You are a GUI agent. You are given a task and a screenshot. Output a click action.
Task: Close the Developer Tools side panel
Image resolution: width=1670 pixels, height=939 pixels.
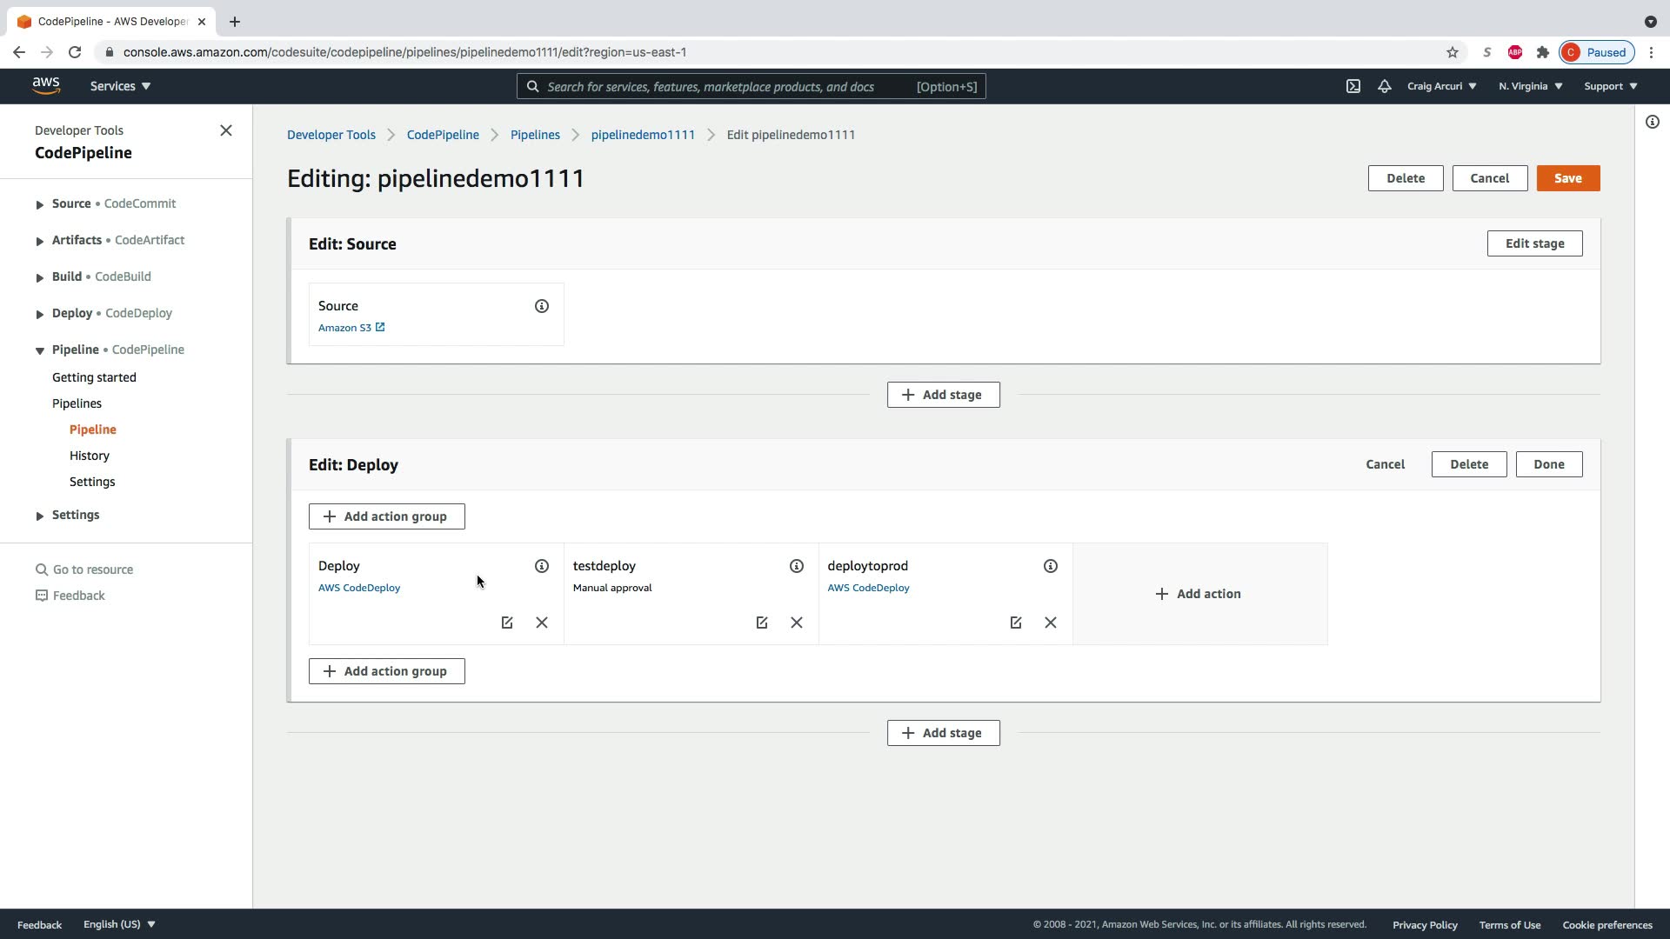(226, 130)
